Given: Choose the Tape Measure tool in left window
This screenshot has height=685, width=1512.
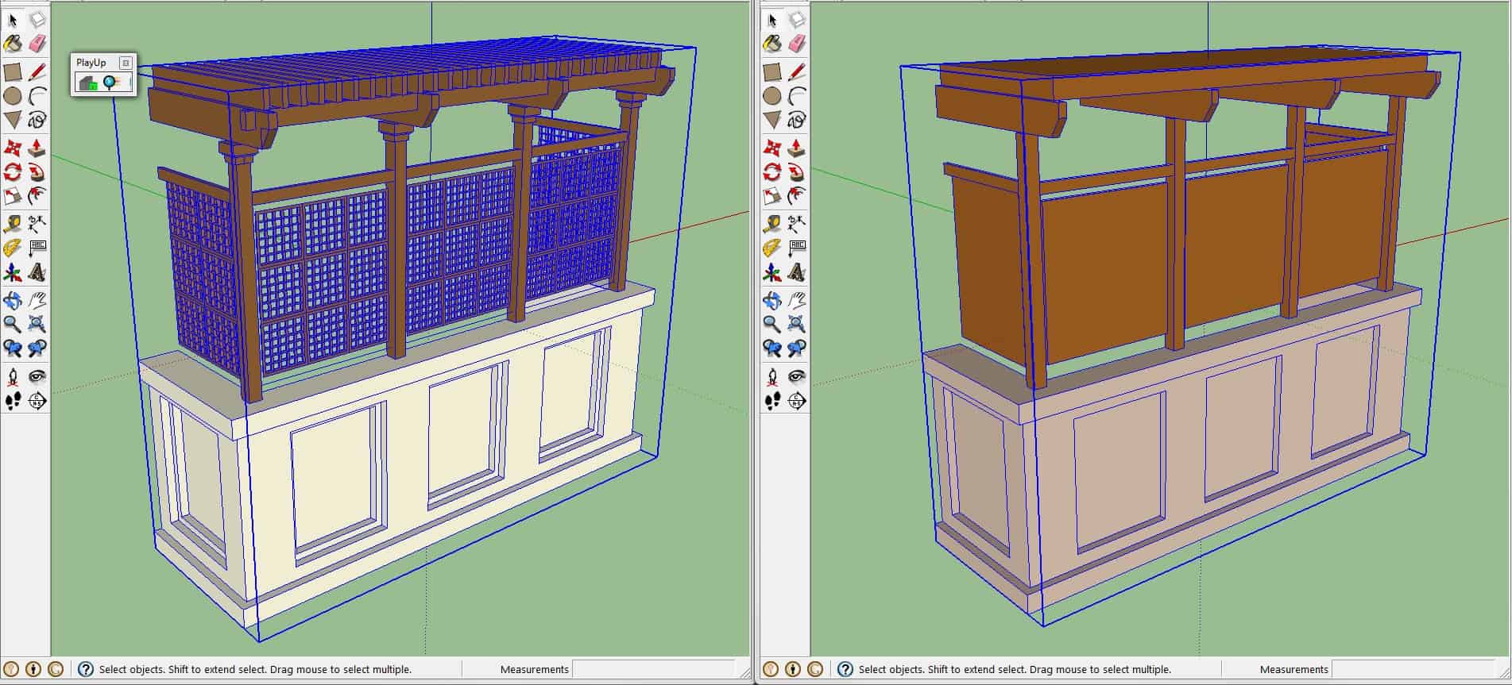Looking at the screenshot, I should (x=13, y=224).
